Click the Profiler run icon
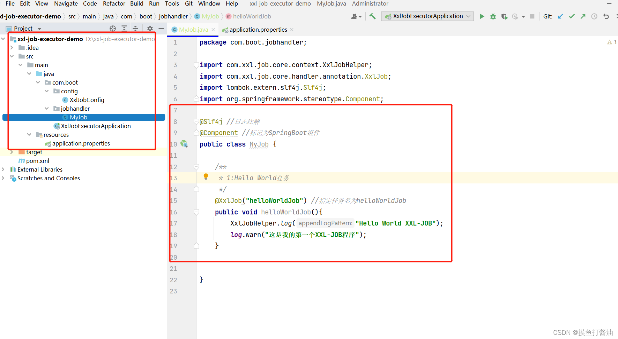618x339 pixels. coord(515,16)
